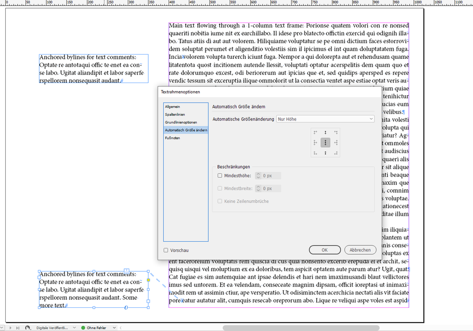Click the horizontal scrollbar at the bottom

(300, 327)
